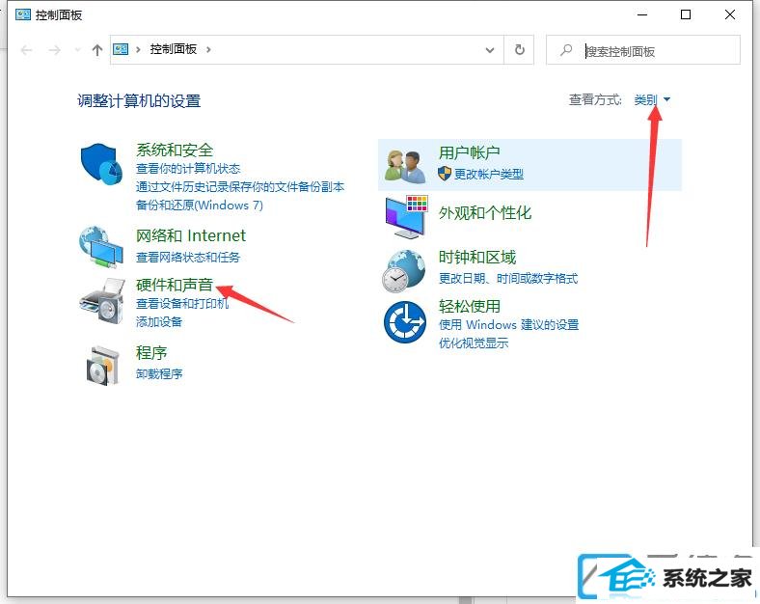Open 更改日期、时间或数字格式 link
760x604 pixels.
[508, 278]
